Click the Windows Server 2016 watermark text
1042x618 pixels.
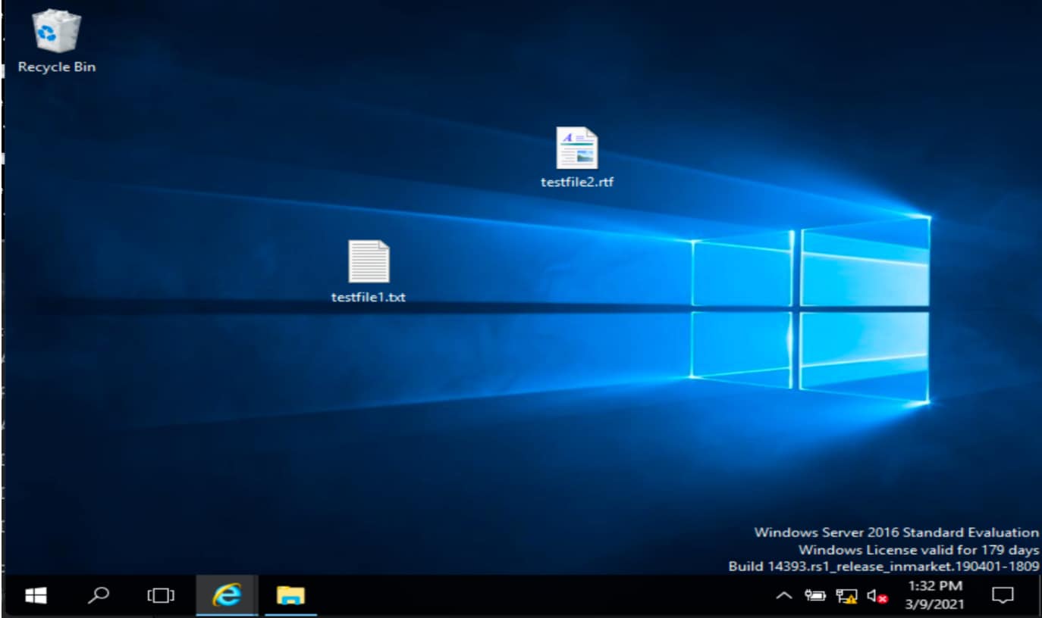tap(896, 532)
